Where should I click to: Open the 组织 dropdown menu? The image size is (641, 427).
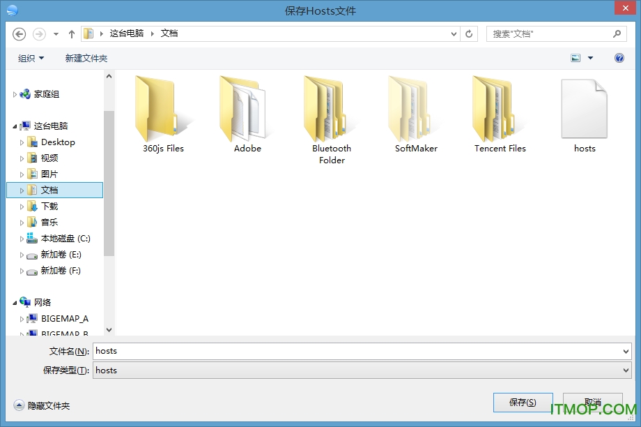(30, 58)
